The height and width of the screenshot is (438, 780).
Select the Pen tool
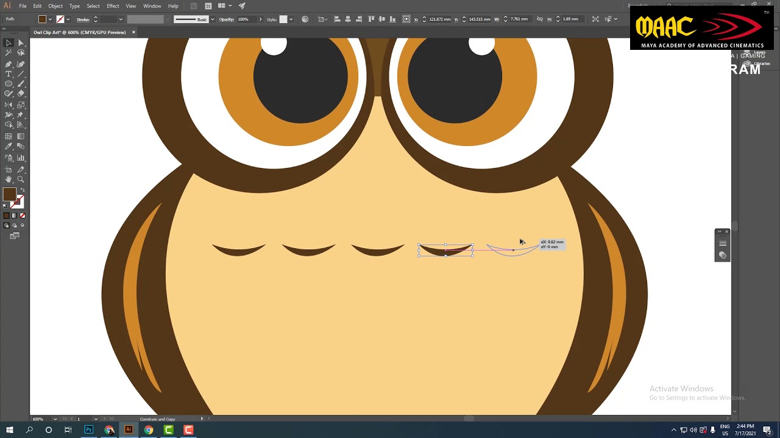pos(9,64)
